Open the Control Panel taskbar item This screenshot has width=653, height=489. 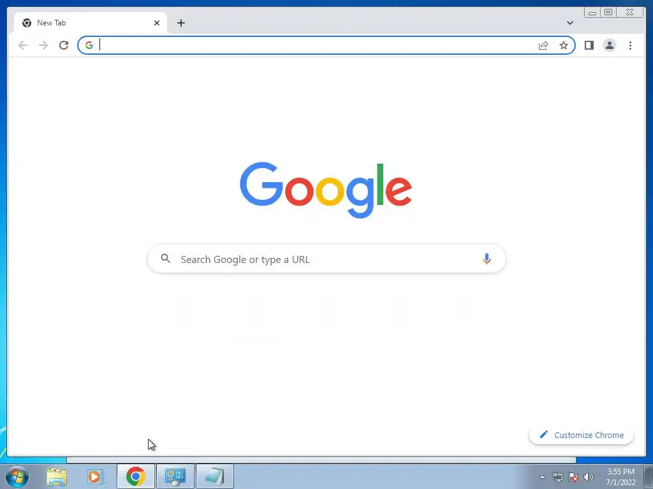[175, 476]
